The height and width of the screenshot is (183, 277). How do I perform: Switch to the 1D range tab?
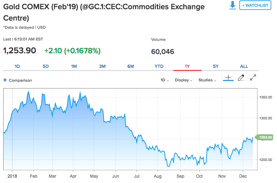point(17,66)
